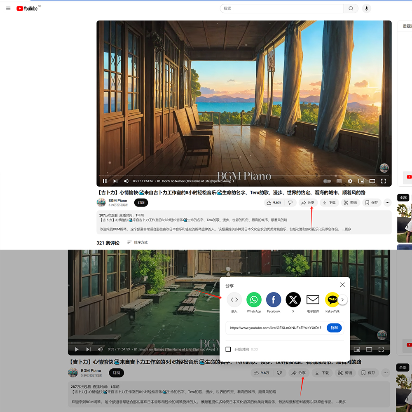Viewport: 412px width, 412px height.
Task: Click miniplayer icon in the dimmed player
Action: (x=357, y=349)
